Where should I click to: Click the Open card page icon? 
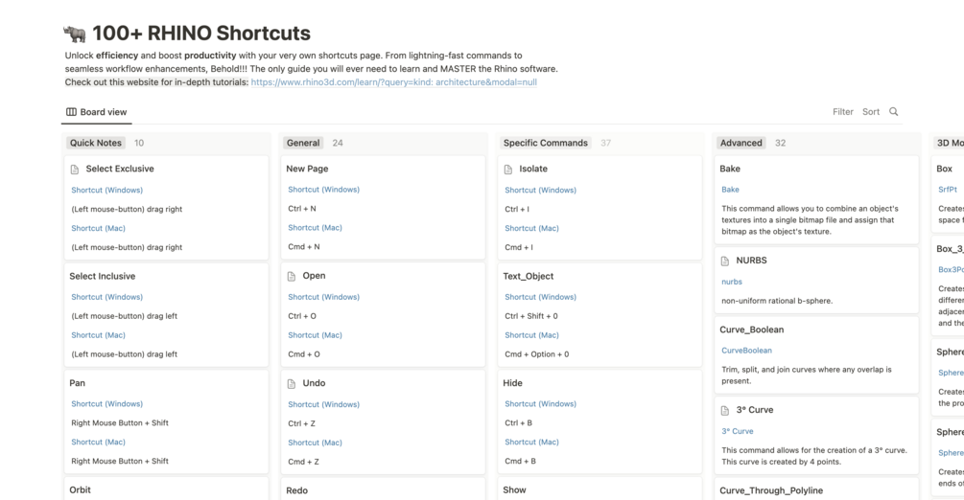pyautogui.click(x=292, y=276)
